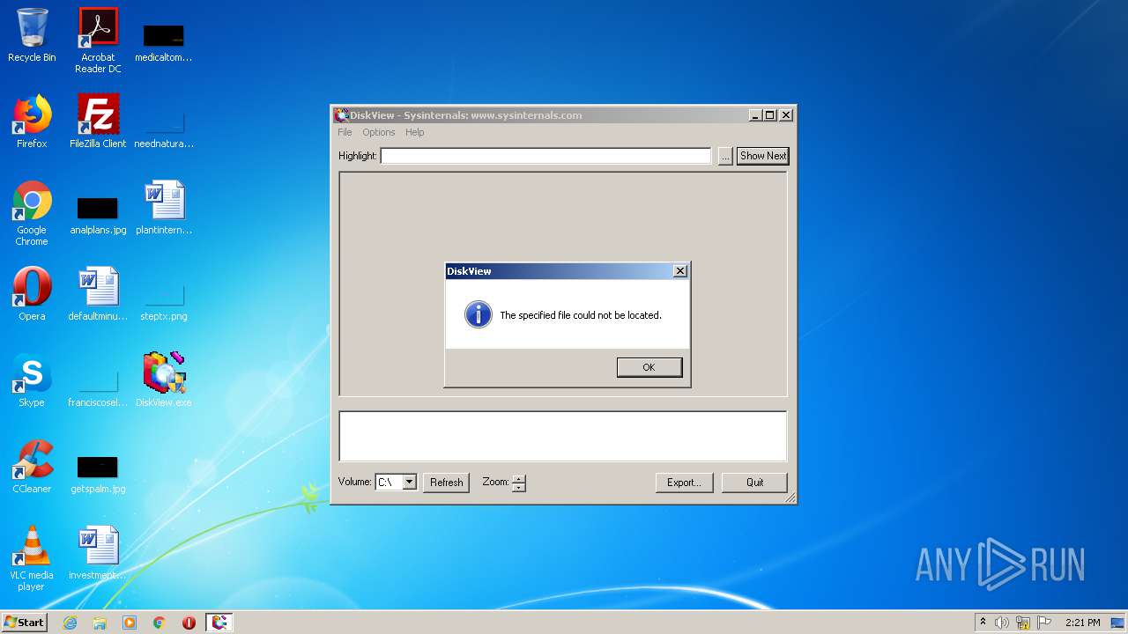The image size is (1128, 634).
Task: Switch to DiskView taskbar button
Action: click(219, 623)
